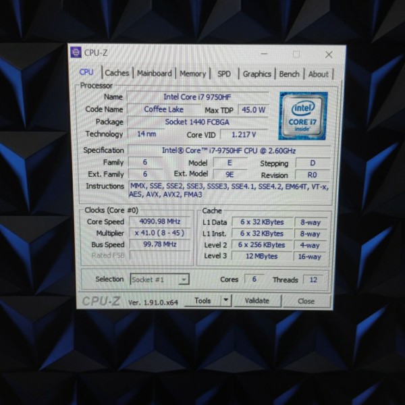The image size is (405, 405).
Task: Click the Package value Socket 1440 FCBGA
Action: tap(197, 122)
